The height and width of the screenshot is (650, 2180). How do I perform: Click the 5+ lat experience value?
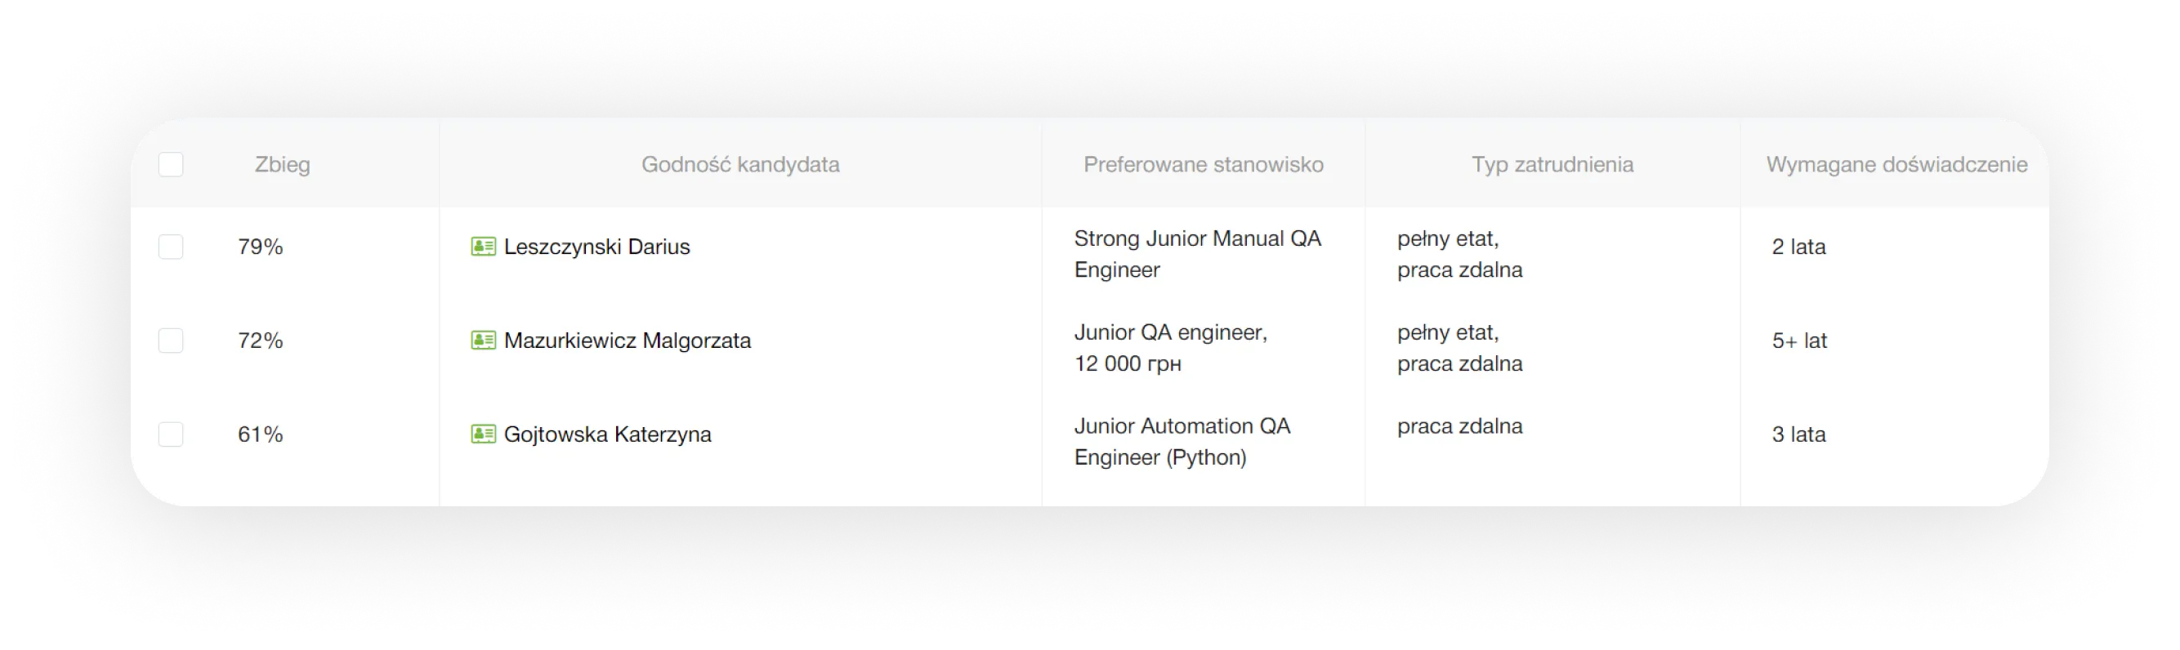pyautogui.click(x=1799, y=341)
